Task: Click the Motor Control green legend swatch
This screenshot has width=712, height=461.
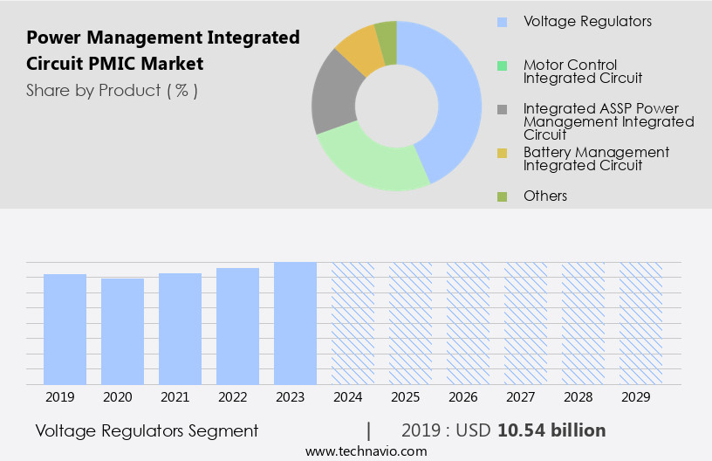Action: 502,65
